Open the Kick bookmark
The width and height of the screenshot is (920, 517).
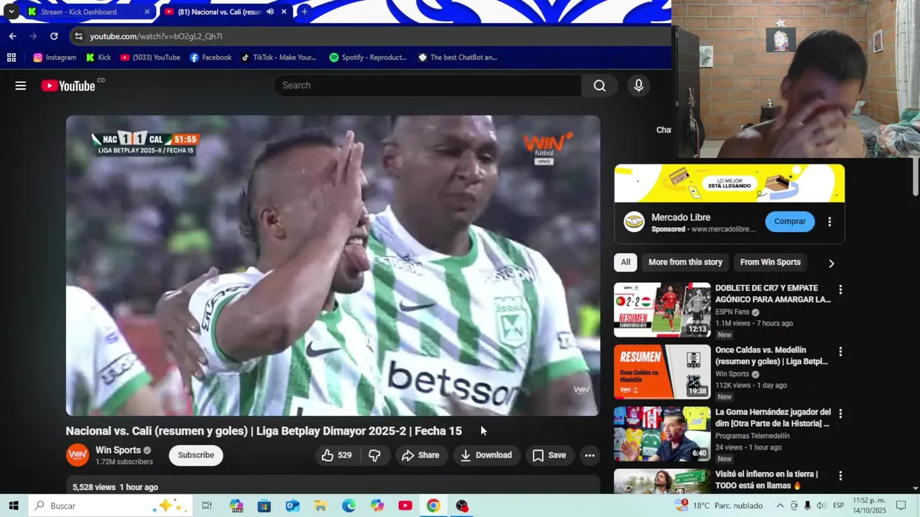coord(98,57)
